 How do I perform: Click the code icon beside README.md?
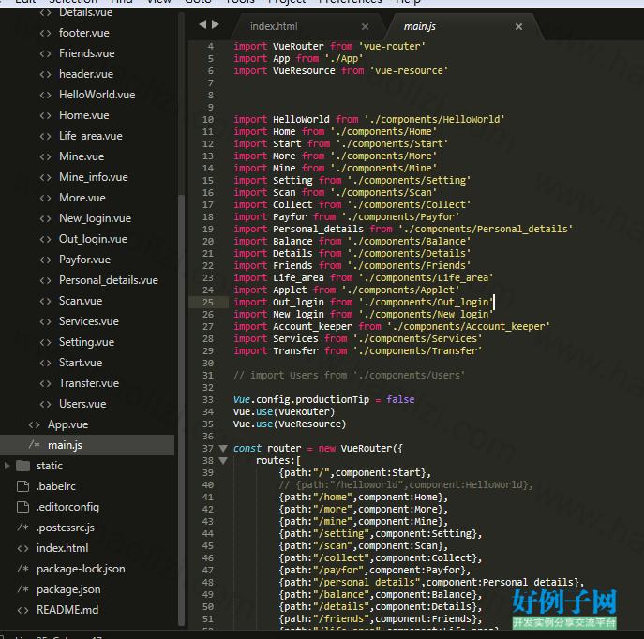[x=23, y=610]
